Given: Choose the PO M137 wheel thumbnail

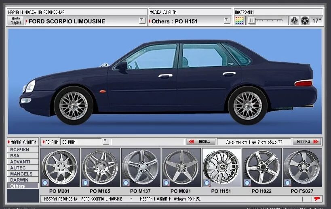Looking at the screenshot, I should [141, 167].
